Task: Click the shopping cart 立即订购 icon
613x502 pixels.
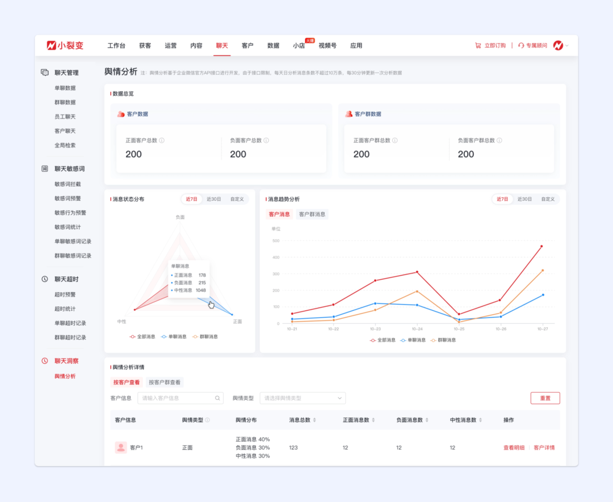Action: (478, 45)
